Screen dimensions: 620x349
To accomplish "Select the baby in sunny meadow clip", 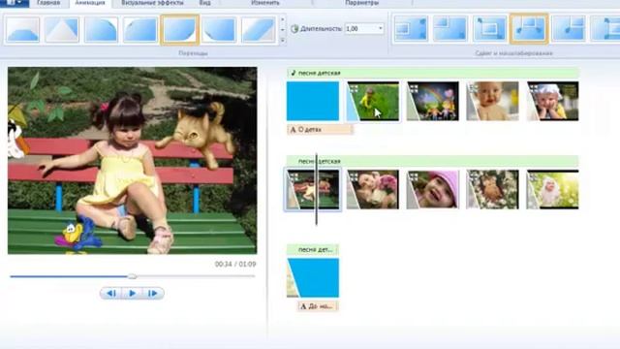I will [x=552, y=190].
